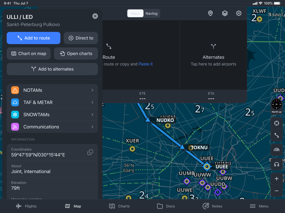
Task: Center the map with the crosshair icon
Action: pos(276,123)
